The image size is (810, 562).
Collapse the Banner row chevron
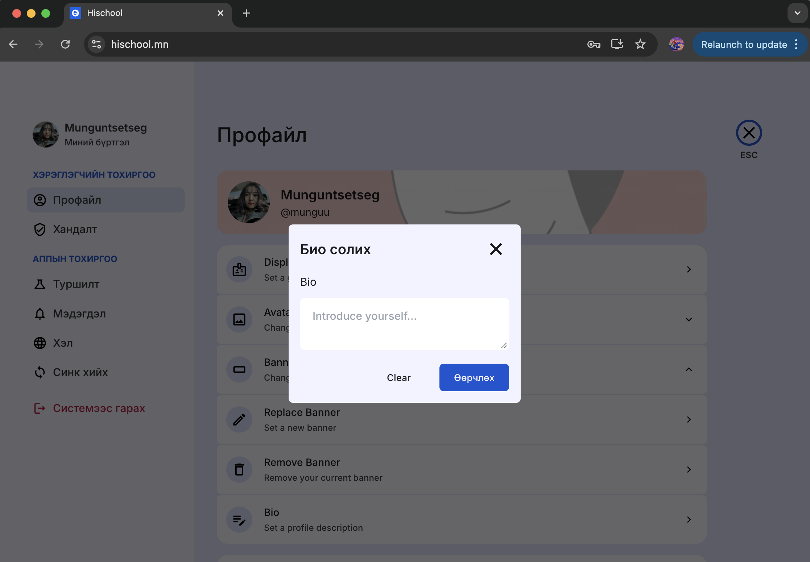[689, 369]
